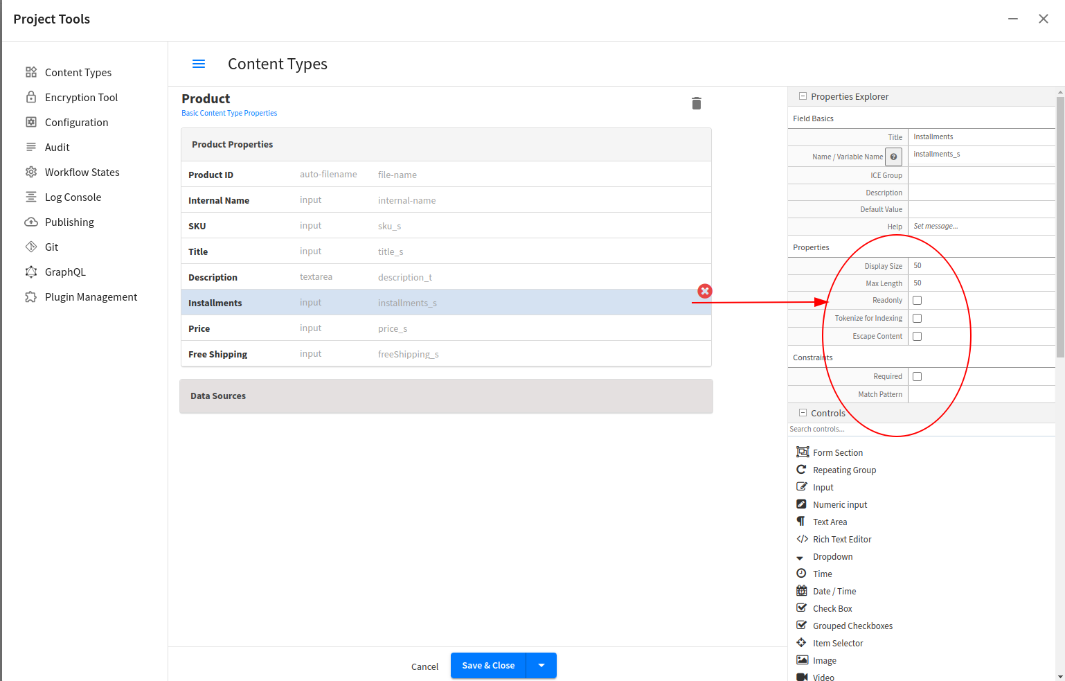
Task: Click the Search controls input field
Action: (x=921, y=429)
